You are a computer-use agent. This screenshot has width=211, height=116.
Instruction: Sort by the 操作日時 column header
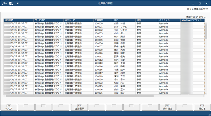coord(19,20)
